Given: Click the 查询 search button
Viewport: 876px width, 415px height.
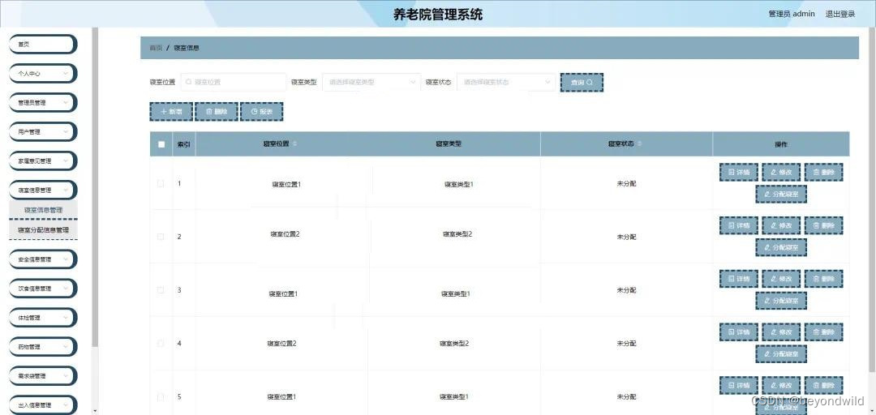Looking at the screenshot, I should click(582, 82).
